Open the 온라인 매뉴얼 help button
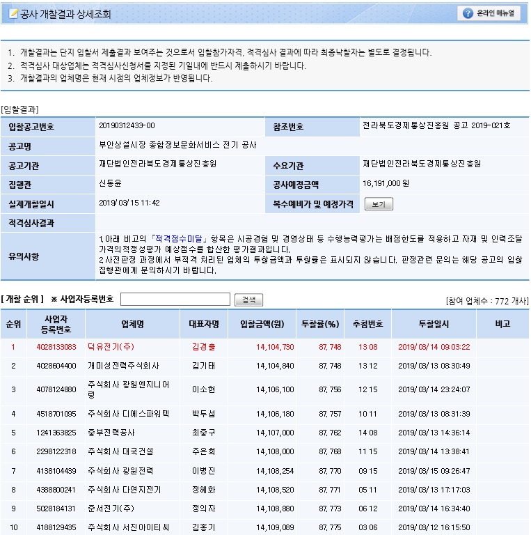The width and height of the screenshot is (531, 535). (x=489, y=13)
